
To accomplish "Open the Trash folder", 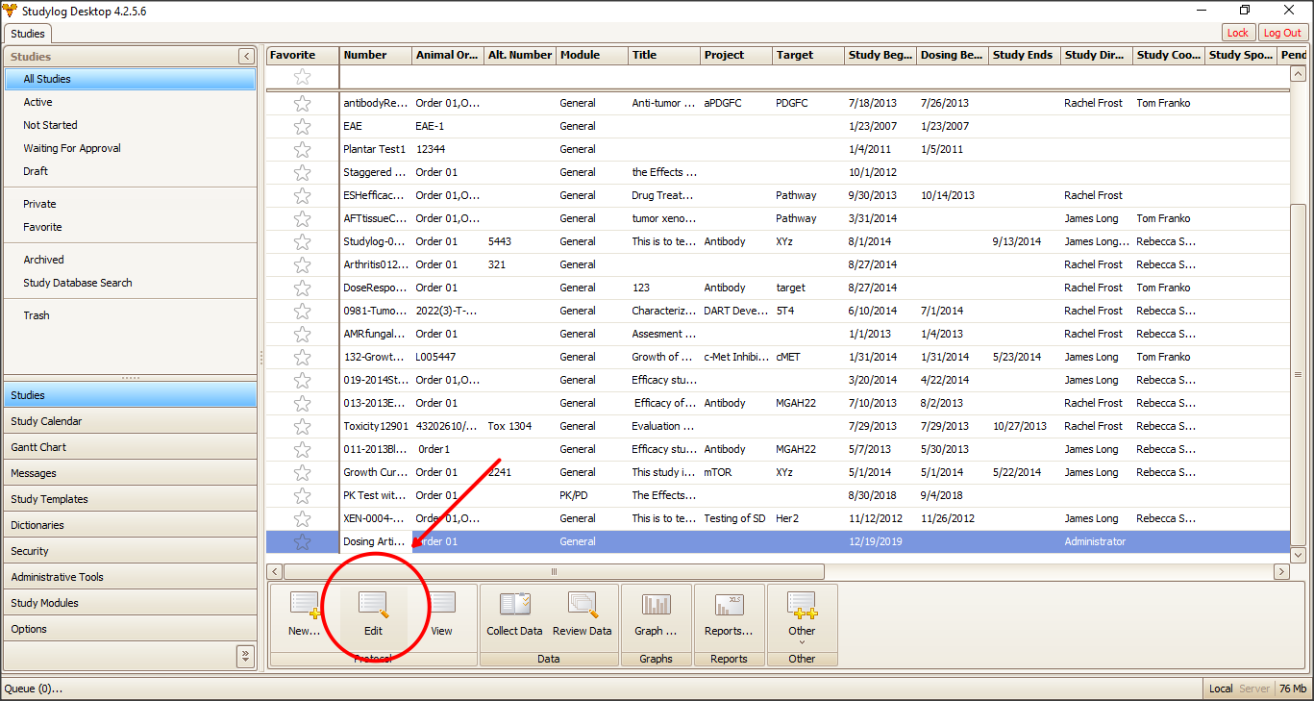I will coord(130,315).
